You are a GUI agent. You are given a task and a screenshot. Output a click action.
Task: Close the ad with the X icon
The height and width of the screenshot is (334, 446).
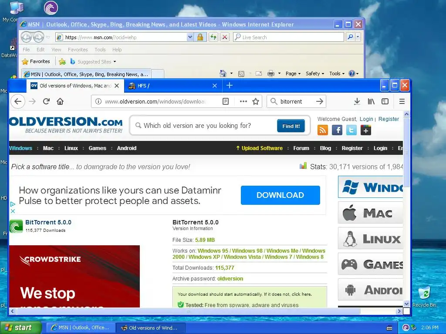point(13,211)
